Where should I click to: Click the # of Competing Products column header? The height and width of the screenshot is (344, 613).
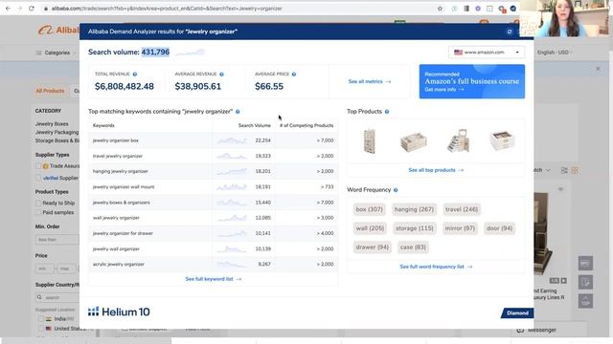306,125
